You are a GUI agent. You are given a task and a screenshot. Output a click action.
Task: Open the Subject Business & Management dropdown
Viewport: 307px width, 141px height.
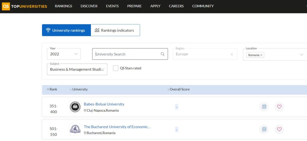tap(77, 69)
